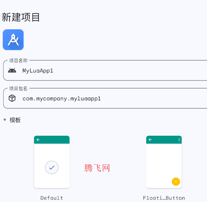Click three-dot menu in Floating Button preview
Image resolution: width=207 pixels, height=202 pixels.
[x=179, y=140]
